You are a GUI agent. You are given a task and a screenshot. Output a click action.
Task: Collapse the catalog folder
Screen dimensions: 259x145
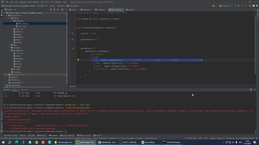click(9, 18)
